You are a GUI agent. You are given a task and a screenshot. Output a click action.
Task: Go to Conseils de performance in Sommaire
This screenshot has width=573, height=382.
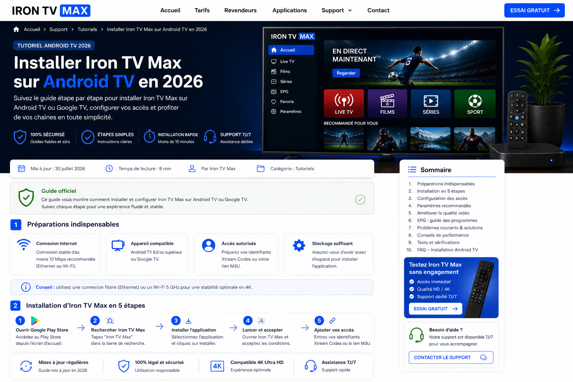[x=443, y=235]
